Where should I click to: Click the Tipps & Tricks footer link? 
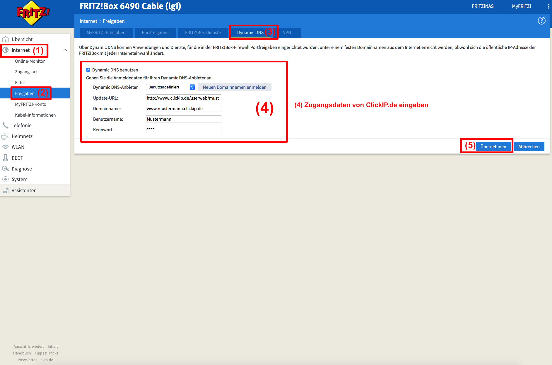coord(46,353)
